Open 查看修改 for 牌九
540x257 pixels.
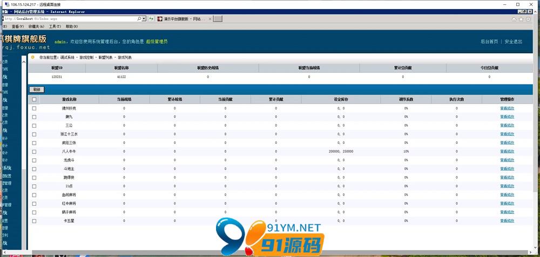[507, 117]
